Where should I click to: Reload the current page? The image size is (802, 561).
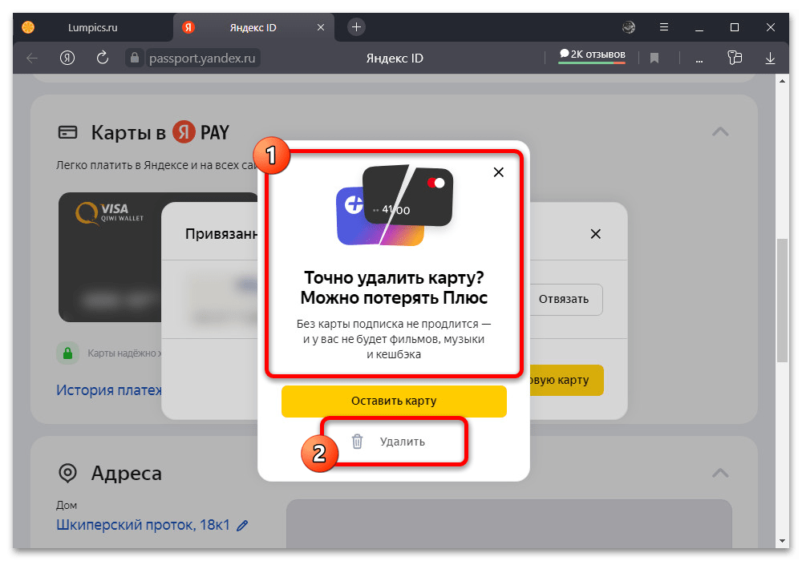(103, 58)
